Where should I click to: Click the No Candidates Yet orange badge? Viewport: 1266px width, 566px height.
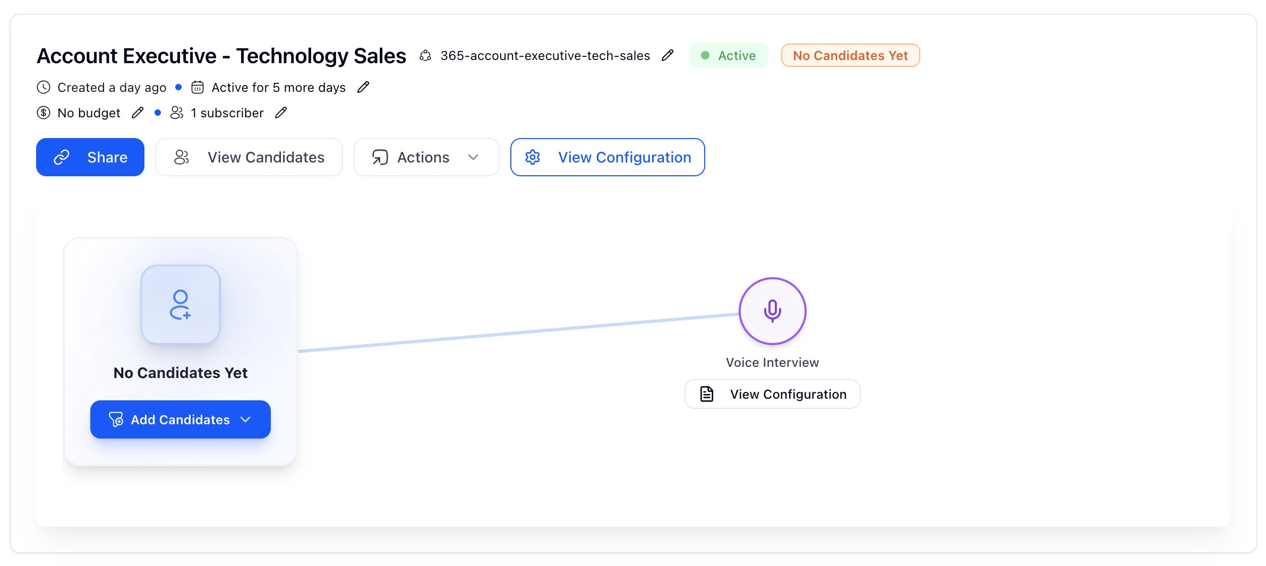850,55
